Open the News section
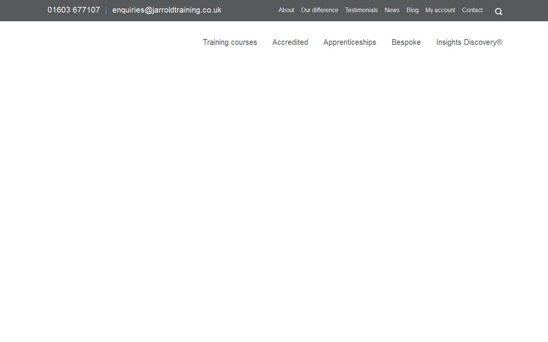The height and width of the screenshot is (342, 548). pos(392,10)
